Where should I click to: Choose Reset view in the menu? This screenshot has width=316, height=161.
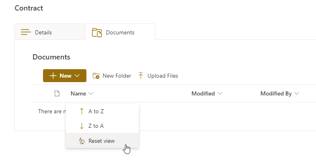click(x=102, y=141)
